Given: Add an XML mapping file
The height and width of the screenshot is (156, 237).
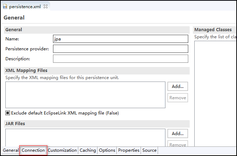Looking at the screenshot, I should point(178,87).
